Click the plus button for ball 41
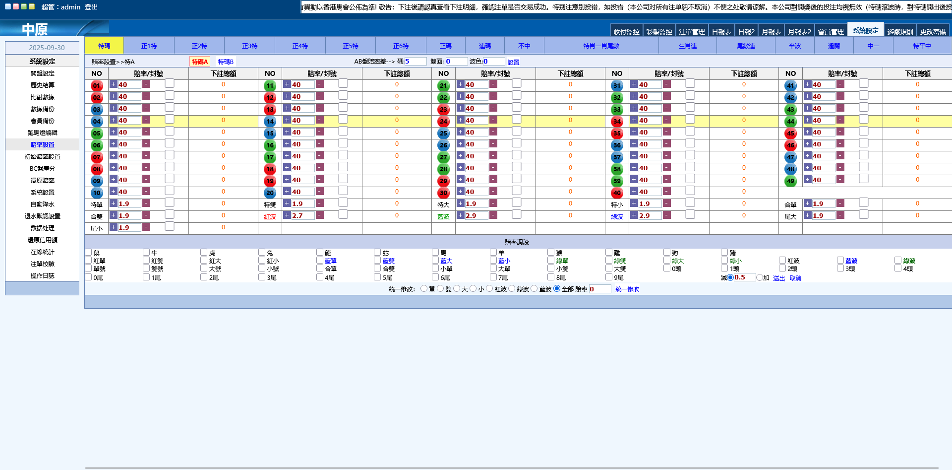952x470 pixels. pyautogui.click(x=807, y=84)
